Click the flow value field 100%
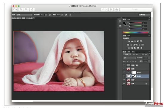This screenshot has width=164, height=108. [59, 15]
